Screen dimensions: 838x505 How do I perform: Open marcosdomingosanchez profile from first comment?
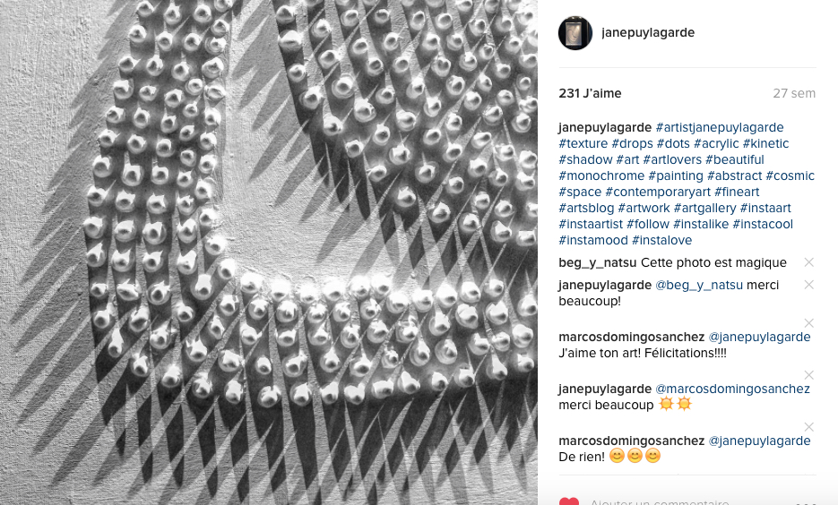632,337
